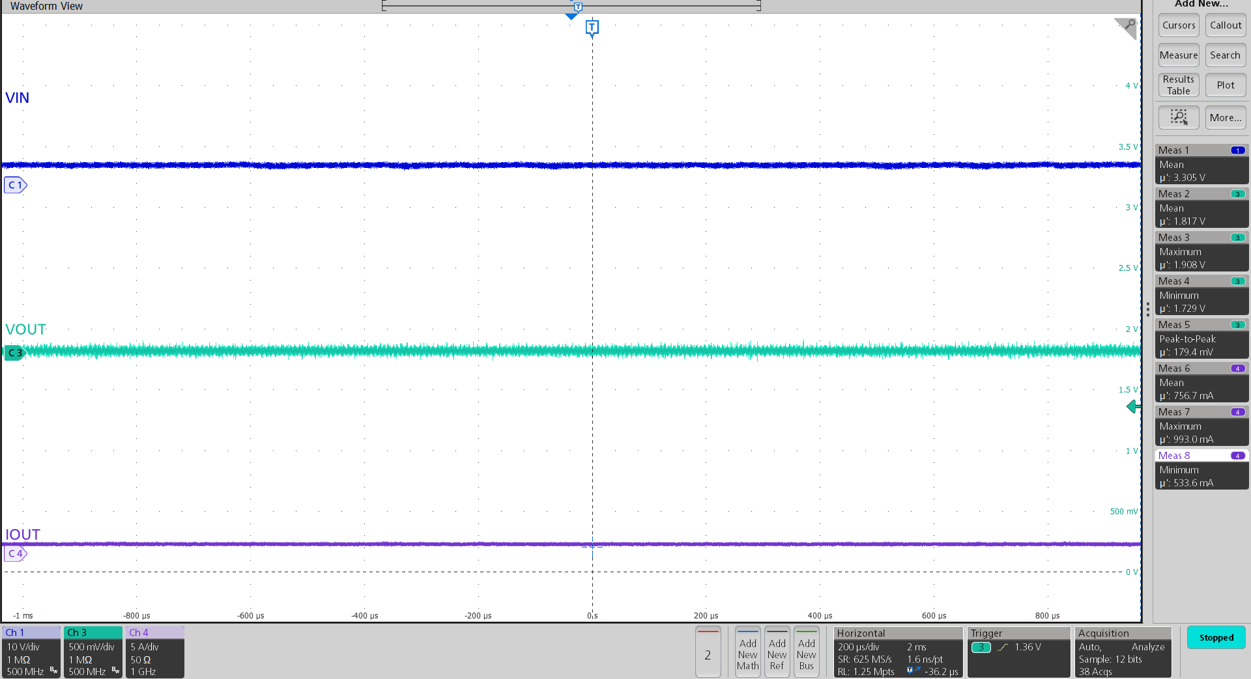Screen dimensions: 1251x679
Task: Open the Acquisition settings badge
Action: pos(1123,652)
